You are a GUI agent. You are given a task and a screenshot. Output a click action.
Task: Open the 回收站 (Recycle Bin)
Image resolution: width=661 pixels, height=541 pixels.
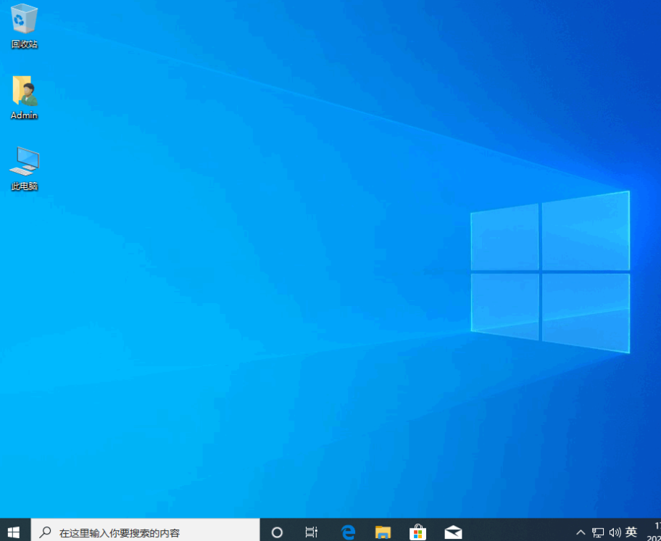pyautogui.click(x=23, y=23)
